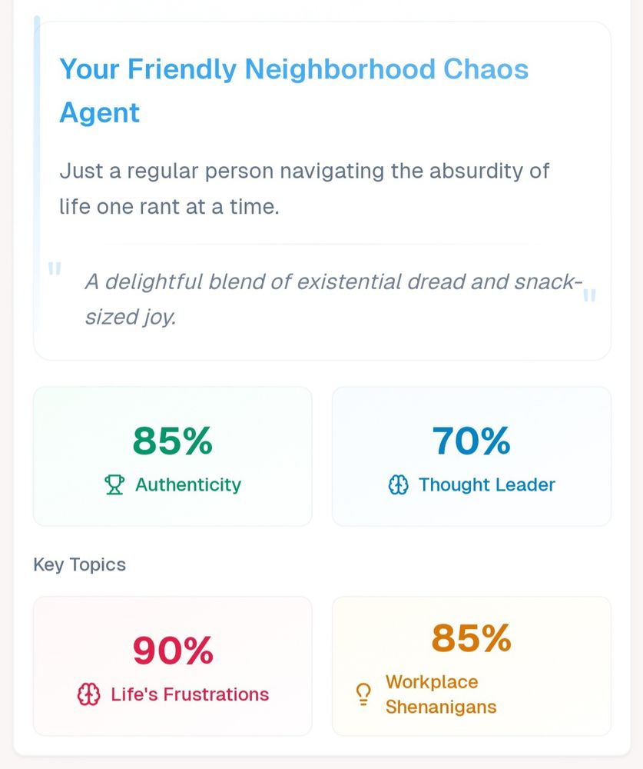Click the 'Your Friendly Neighborhood Chaos Agent' title
Viewport: 643px width, 769px height.
pos(294,90)
